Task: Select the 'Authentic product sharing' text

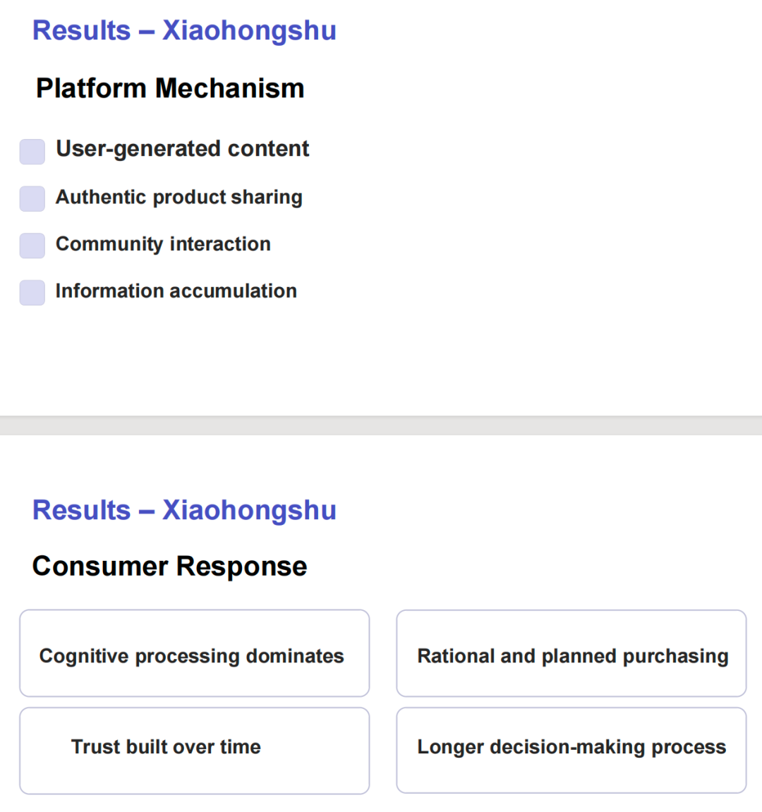Action: pyautogui.click(x=179, y=197)
